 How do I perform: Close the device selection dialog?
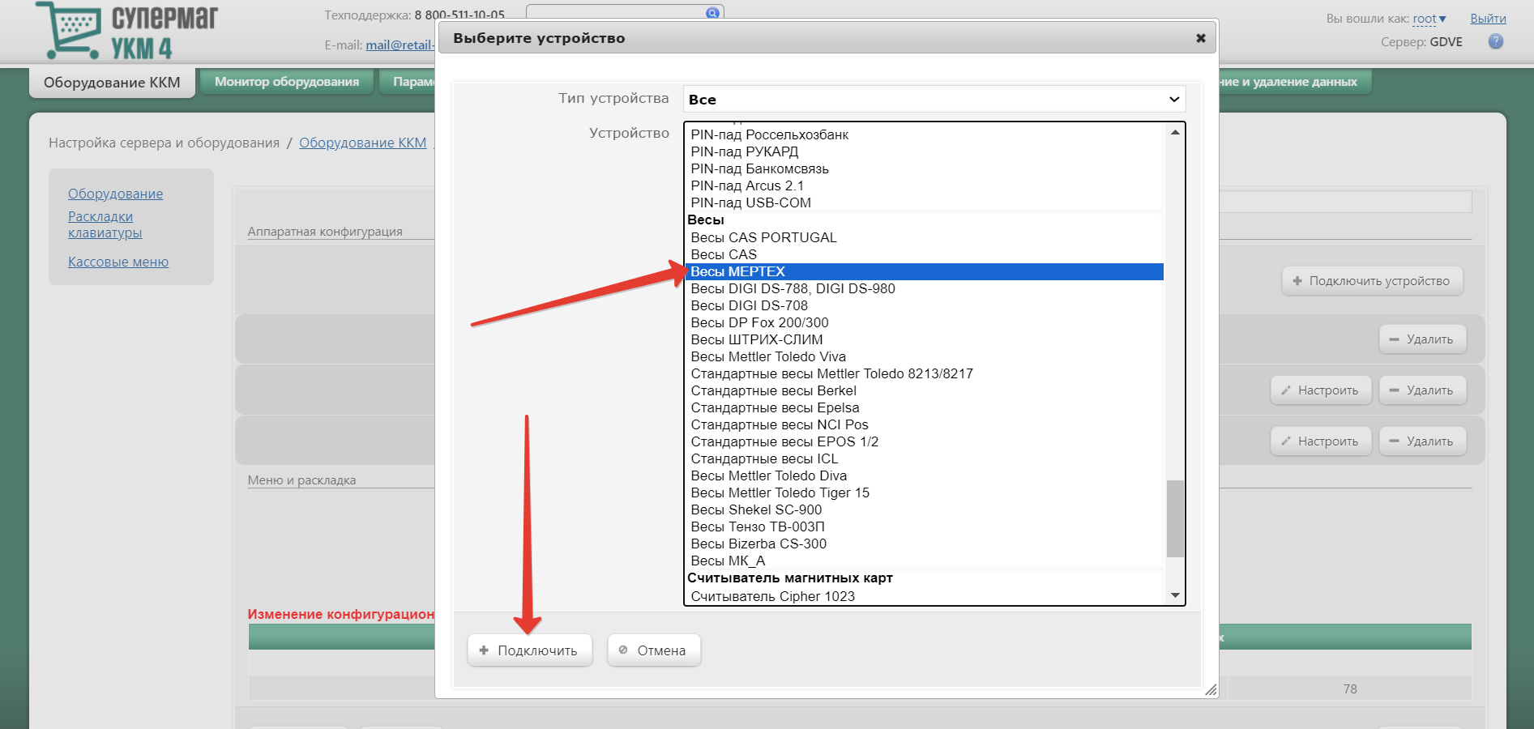tap(1201, 38)
